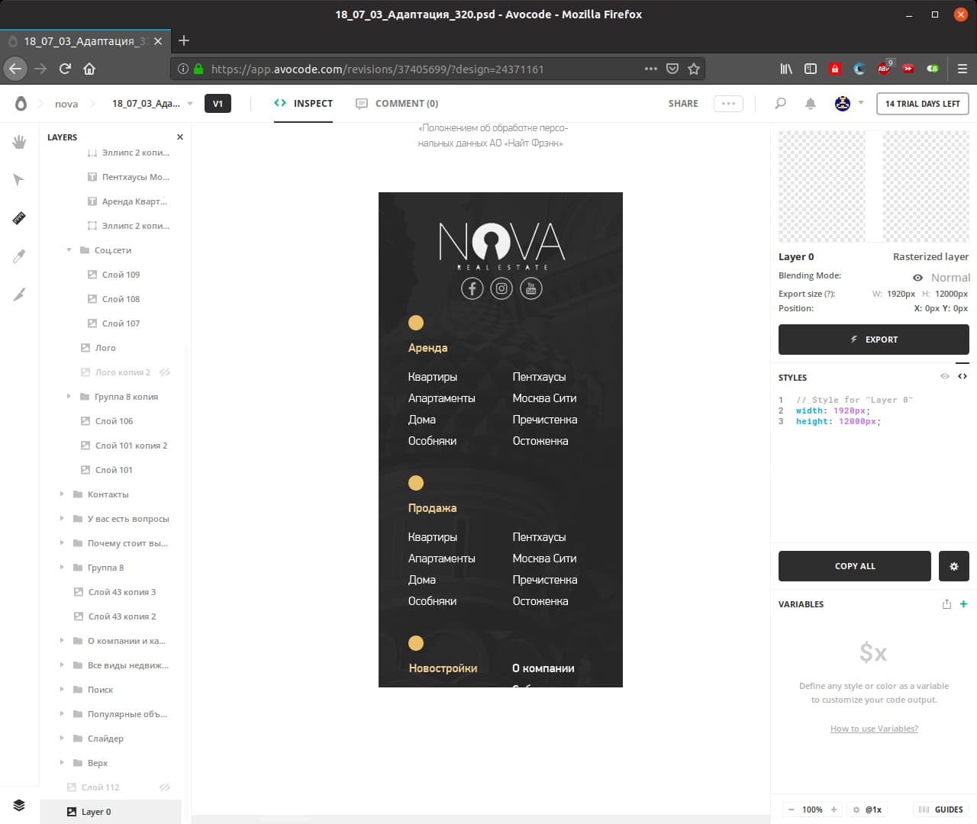Select the hand pan tool
This screenshot has height=824, width=977.
pyautogui.click(x=19, y=142)
